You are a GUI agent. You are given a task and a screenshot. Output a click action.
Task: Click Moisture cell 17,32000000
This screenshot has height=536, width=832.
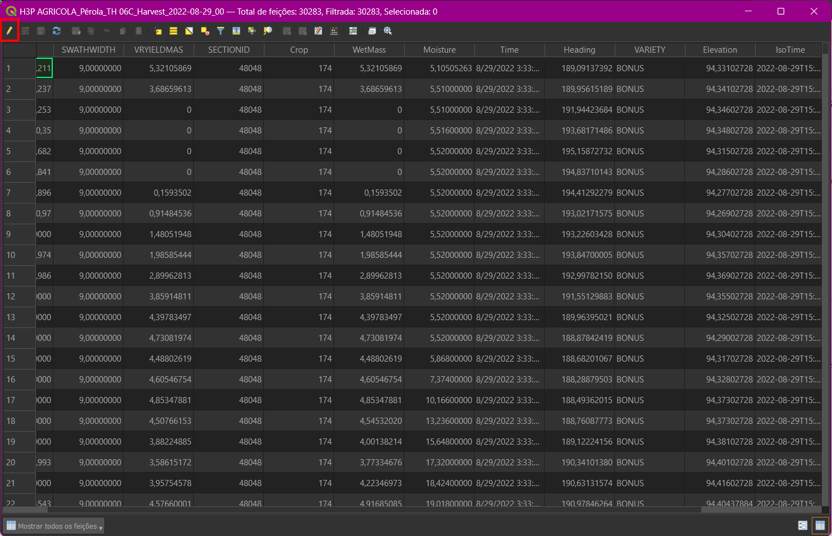[440, 463]
